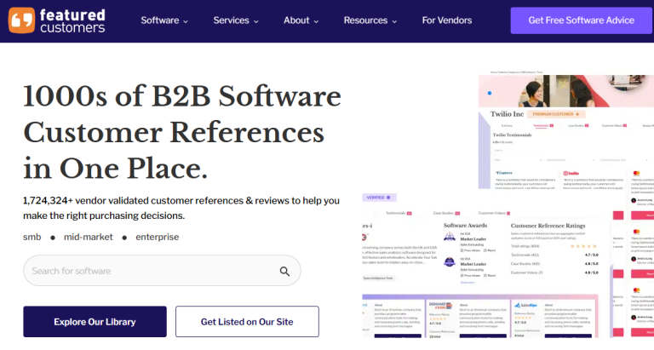This screenshot has width=654, height=350.
Task: Click Explore Our Library button
Action: click(95, 322)
